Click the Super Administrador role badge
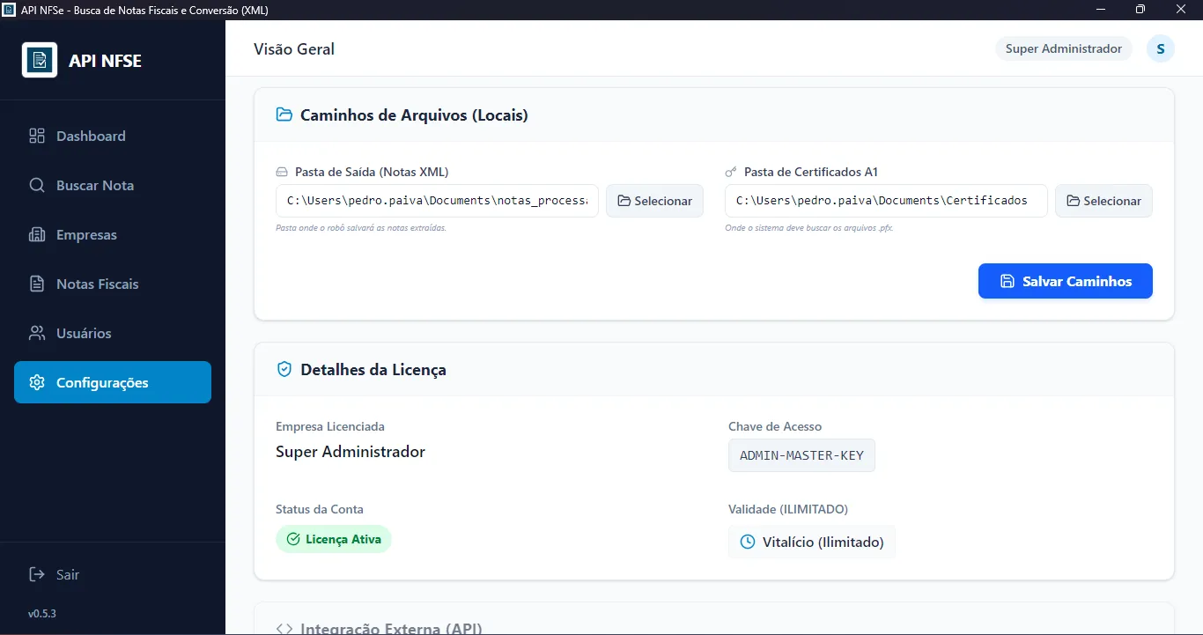This screenshot has height=635, width=1203. click(x=1064, y=48)
